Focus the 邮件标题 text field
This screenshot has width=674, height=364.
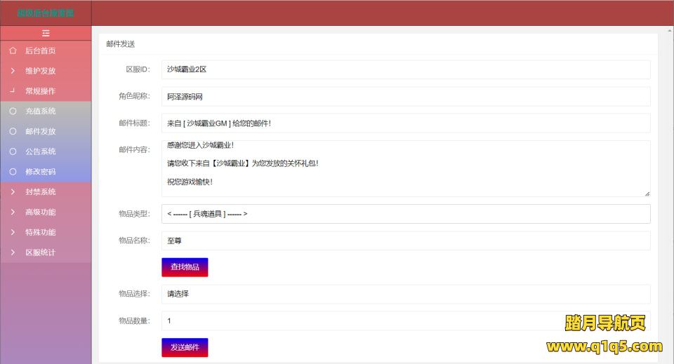405,123
